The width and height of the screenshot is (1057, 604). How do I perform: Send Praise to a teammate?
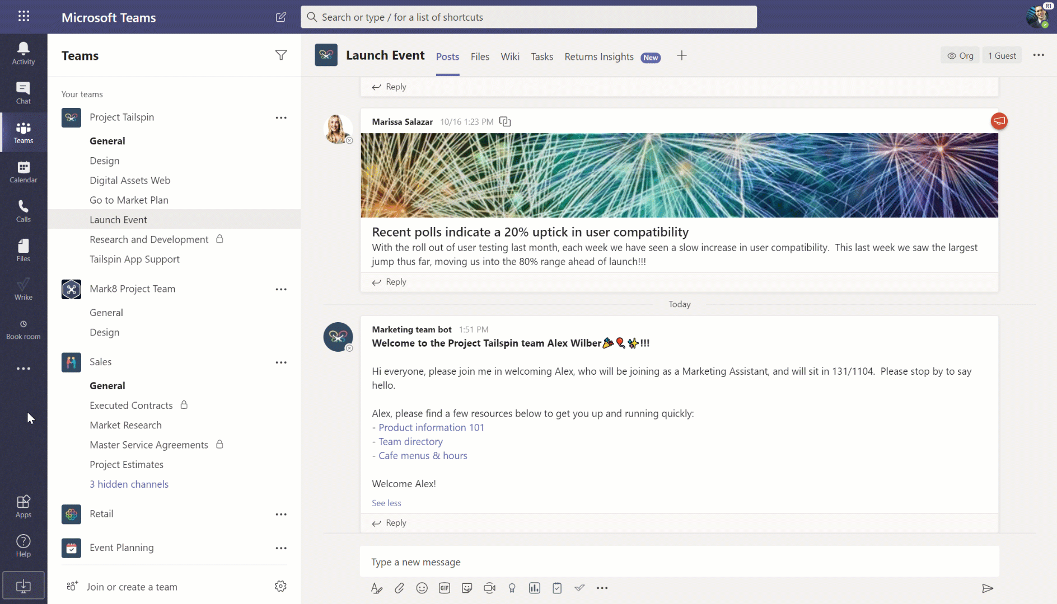pos(512,588)
